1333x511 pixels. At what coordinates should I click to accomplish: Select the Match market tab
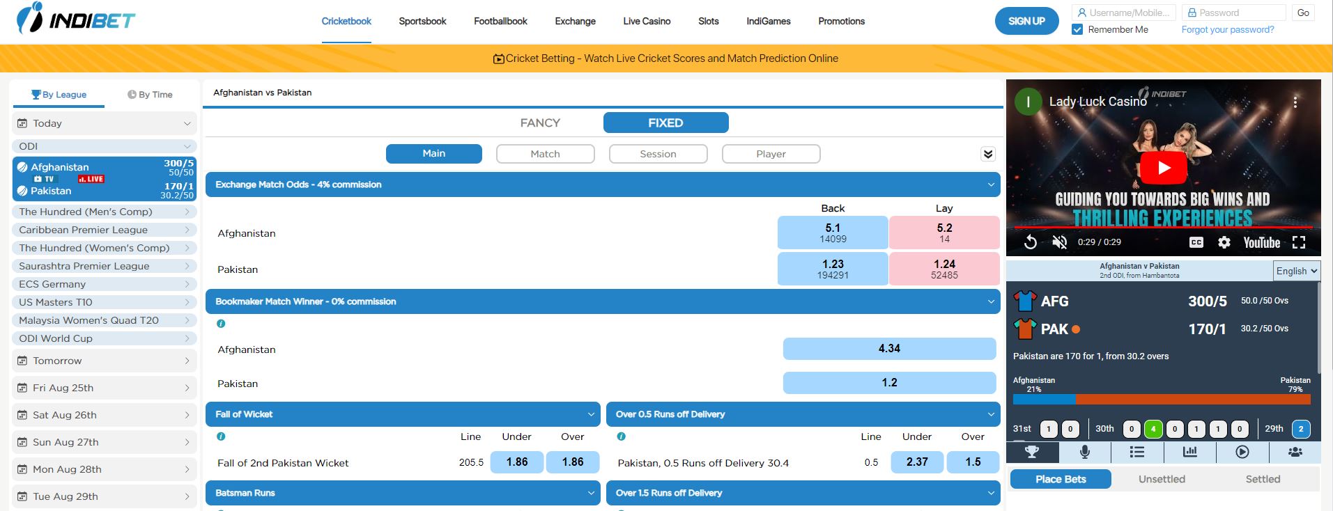(x=545, y=154)
